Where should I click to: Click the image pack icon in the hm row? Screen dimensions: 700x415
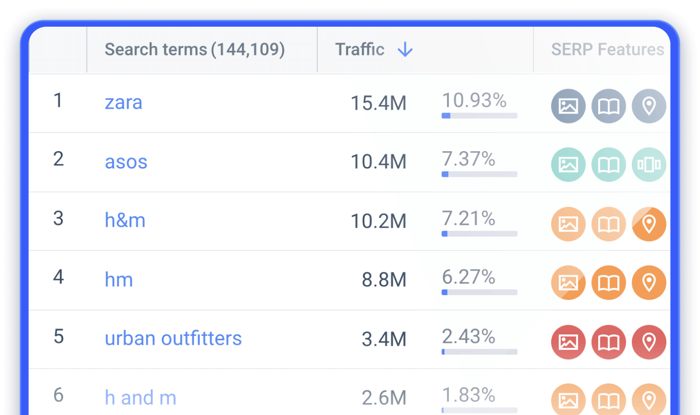tap(568, 283)
